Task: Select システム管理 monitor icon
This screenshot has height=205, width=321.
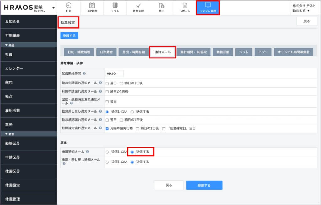Action: [x=208, y=5]
